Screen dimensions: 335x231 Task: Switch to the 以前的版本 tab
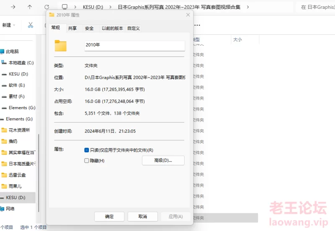(x=112, y=28)
